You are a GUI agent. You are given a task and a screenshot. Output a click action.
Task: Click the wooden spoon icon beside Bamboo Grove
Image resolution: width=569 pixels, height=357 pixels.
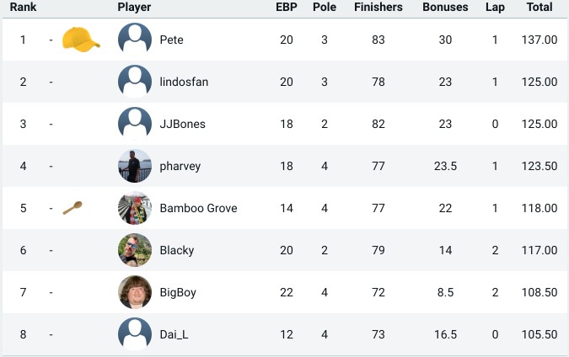click(72, 208)
